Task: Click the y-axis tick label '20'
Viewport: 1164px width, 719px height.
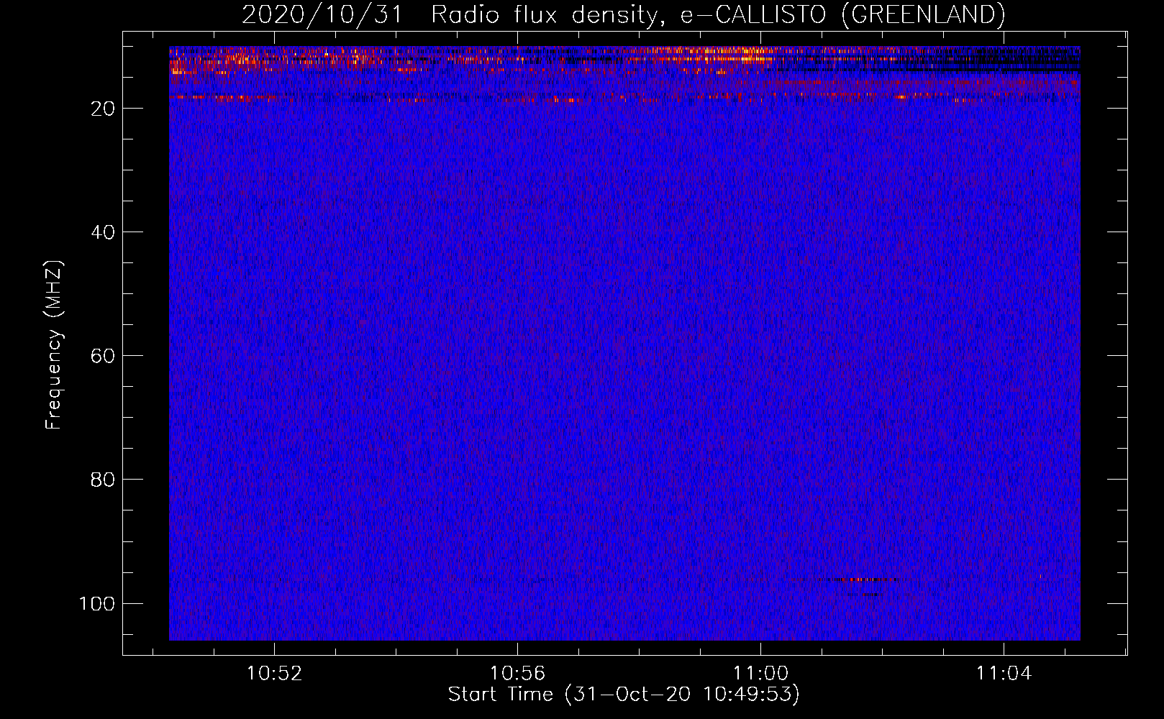Action: tap(103, 109)
